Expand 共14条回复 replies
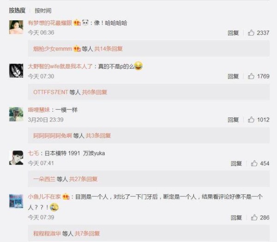This screenshot has width=277, height=242. click(108, 48)
